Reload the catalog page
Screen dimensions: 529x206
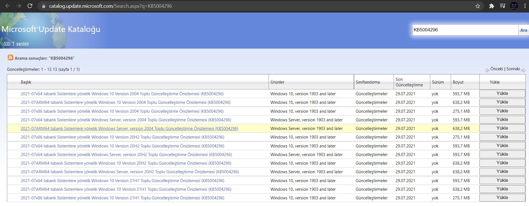tap(30, 6)
